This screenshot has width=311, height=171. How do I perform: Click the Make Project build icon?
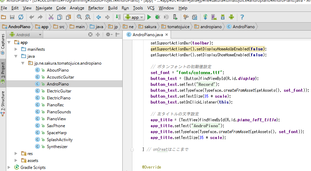(118, 17)
